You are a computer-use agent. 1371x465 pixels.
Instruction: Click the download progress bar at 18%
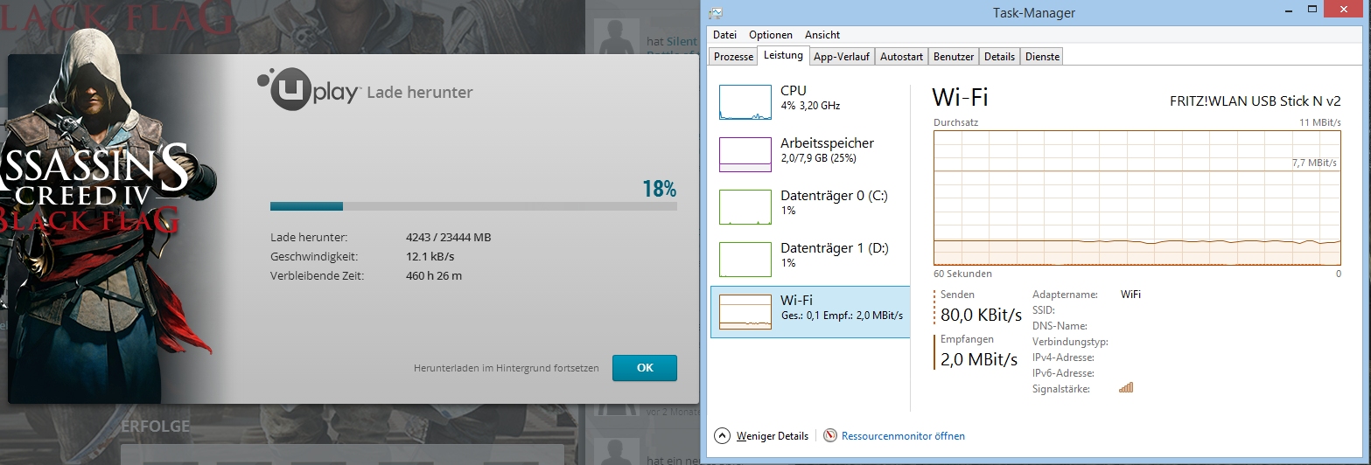click(x=473, y=206)
